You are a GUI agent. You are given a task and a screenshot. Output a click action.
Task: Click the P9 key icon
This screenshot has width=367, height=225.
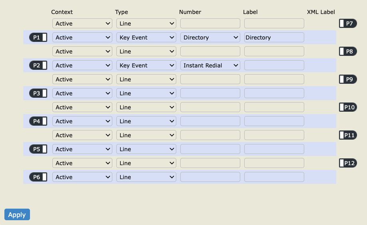348,79
